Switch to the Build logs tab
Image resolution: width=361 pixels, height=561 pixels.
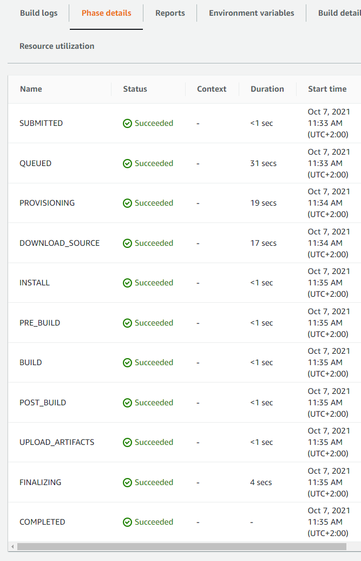click(38, 13)
